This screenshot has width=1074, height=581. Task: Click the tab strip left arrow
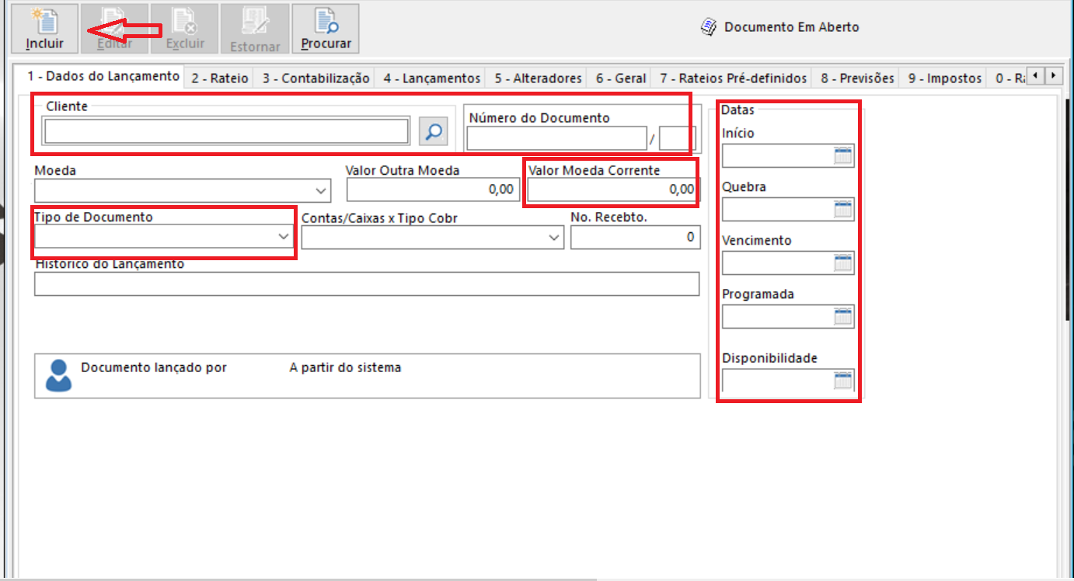click(x=1036, y=76)
